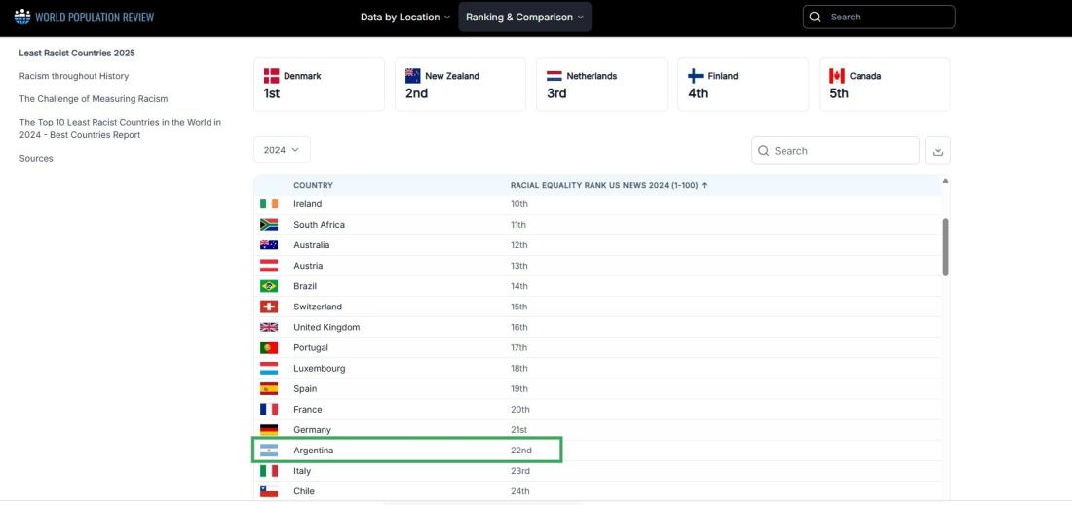Open The Challenge of Measuring Racism link

pyautogui.click(x=94, y=98)
